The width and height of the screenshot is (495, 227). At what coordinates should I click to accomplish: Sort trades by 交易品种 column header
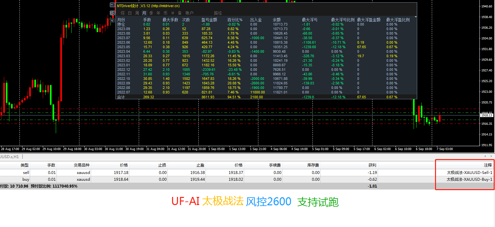click(81, 165)
